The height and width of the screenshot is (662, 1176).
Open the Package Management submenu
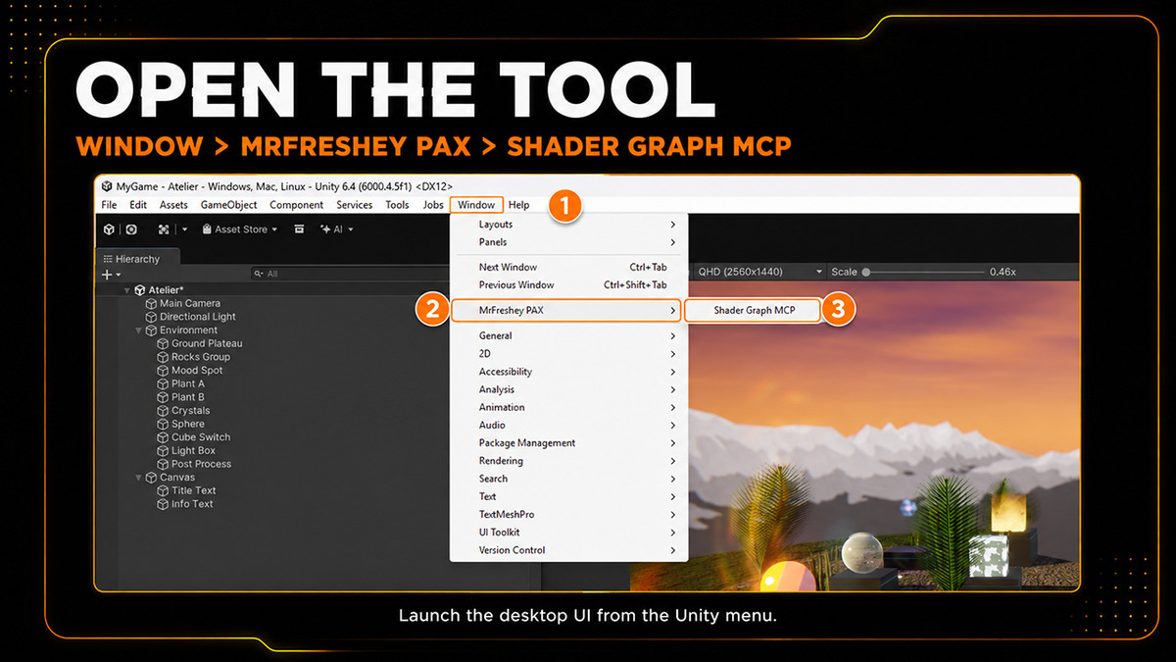point(568,443)
